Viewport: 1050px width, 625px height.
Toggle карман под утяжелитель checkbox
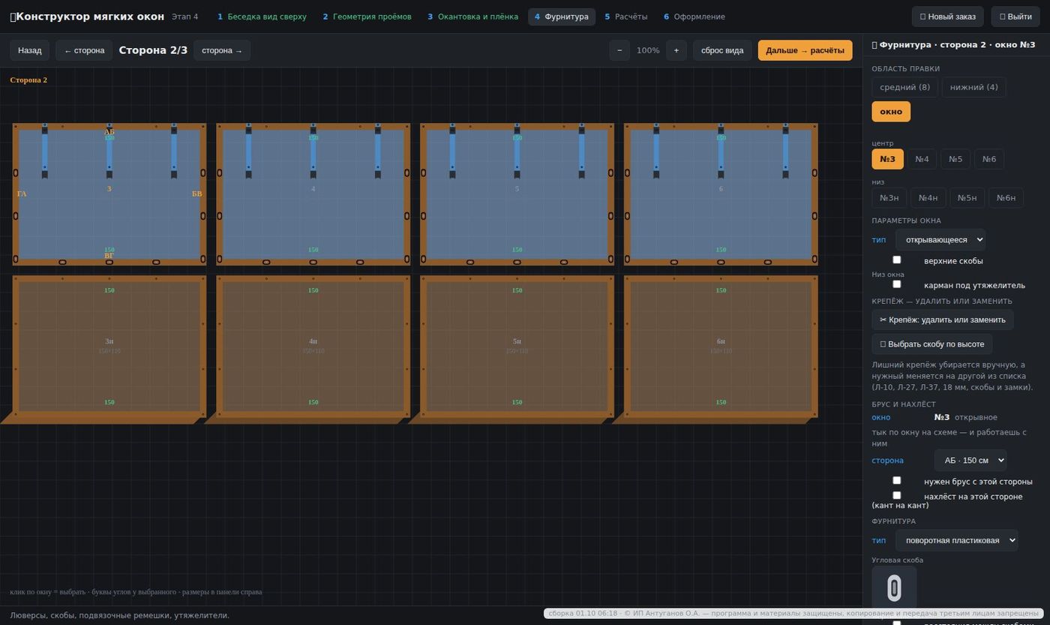click(896, 284)
